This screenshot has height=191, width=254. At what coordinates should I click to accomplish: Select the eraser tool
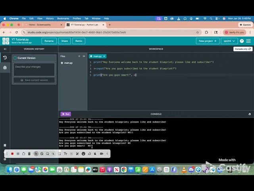click(89, 154)
